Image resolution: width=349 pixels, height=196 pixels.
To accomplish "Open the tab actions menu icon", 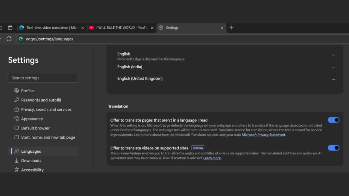I will (10, 28).
